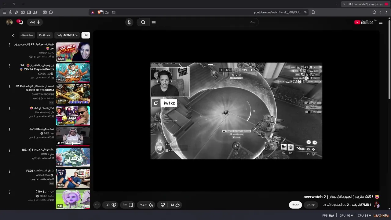This screenshot has width=391, height=220.
Task: Open options menu for FC26 video
Action: (x=9, y=171)
